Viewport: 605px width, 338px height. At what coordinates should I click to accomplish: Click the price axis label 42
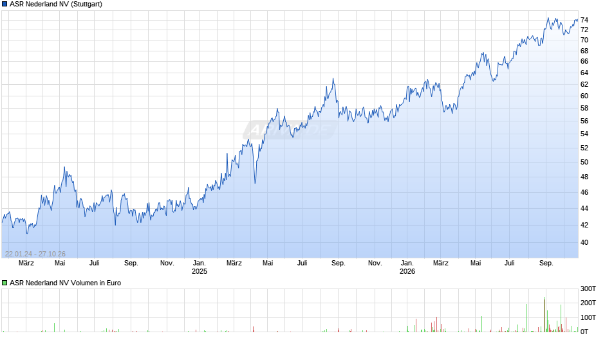point(584,225)
